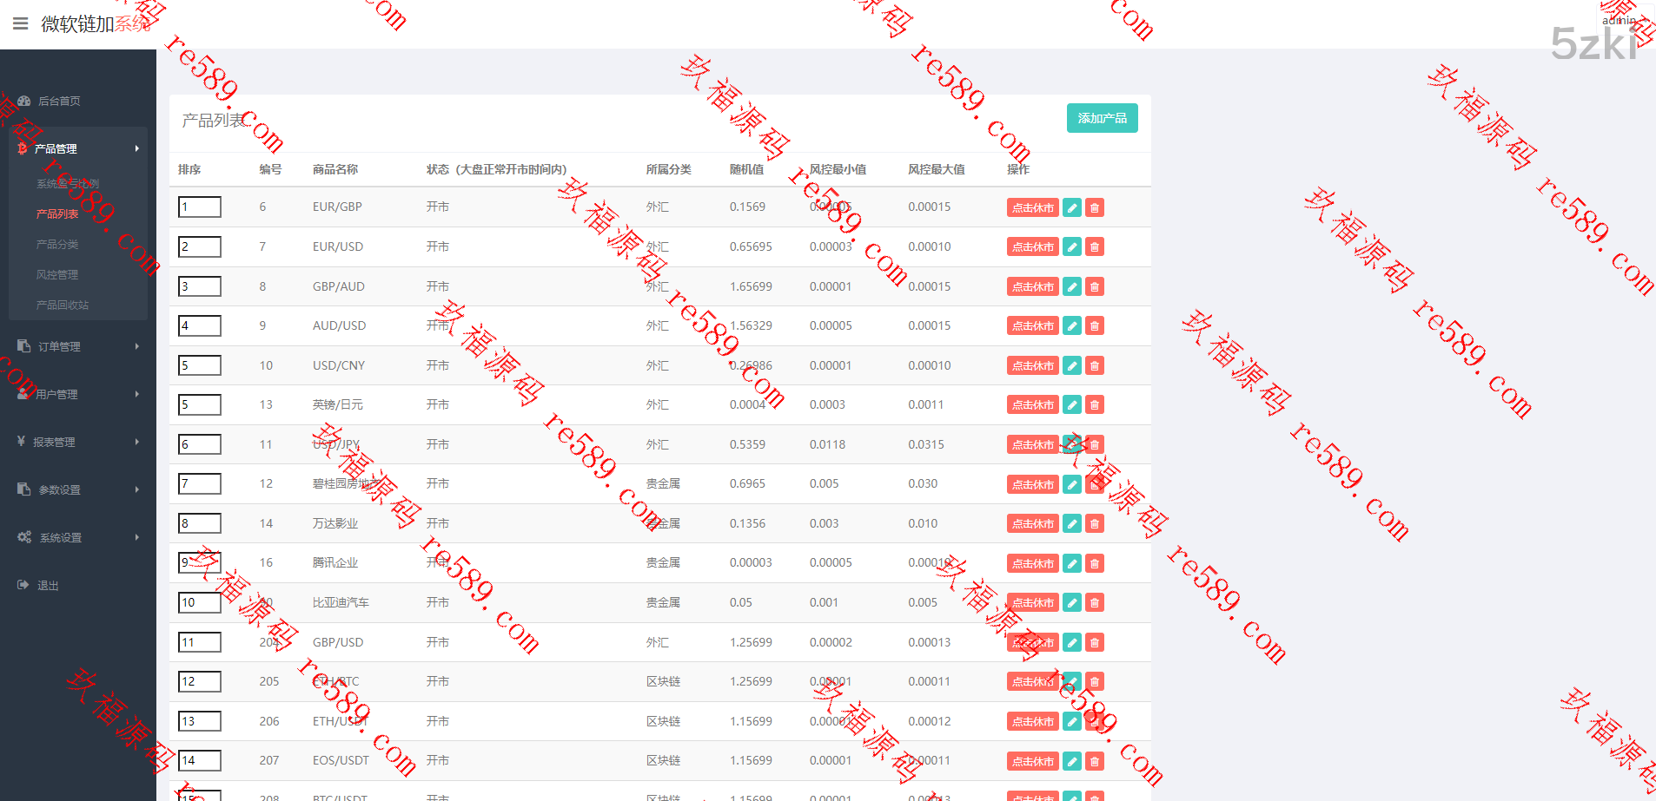Click the hamburger menu icon in header
Screen dimensions: 1656x801
(x=21, y=23)
